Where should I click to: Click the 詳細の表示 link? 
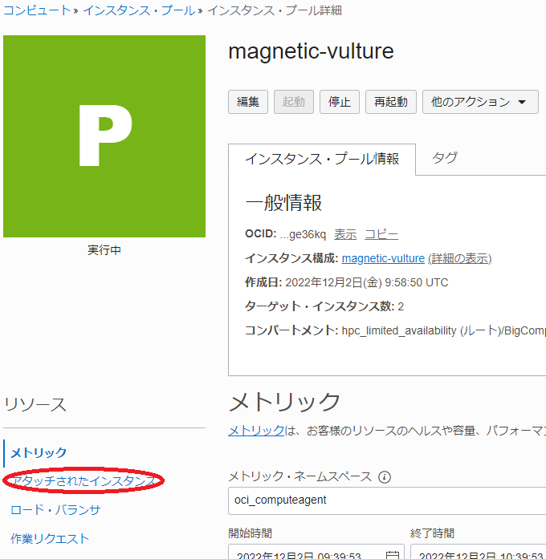coord(460,258)
